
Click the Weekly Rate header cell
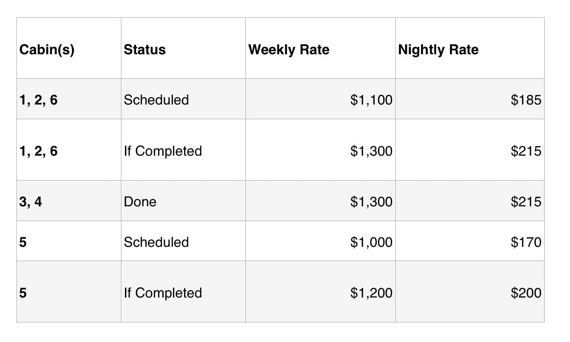pos(320,48)
